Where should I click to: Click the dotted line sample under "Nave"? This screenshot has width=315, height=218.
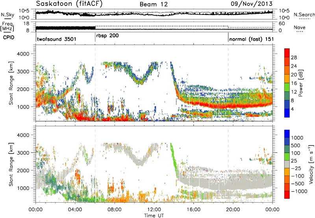coord(300,31)
